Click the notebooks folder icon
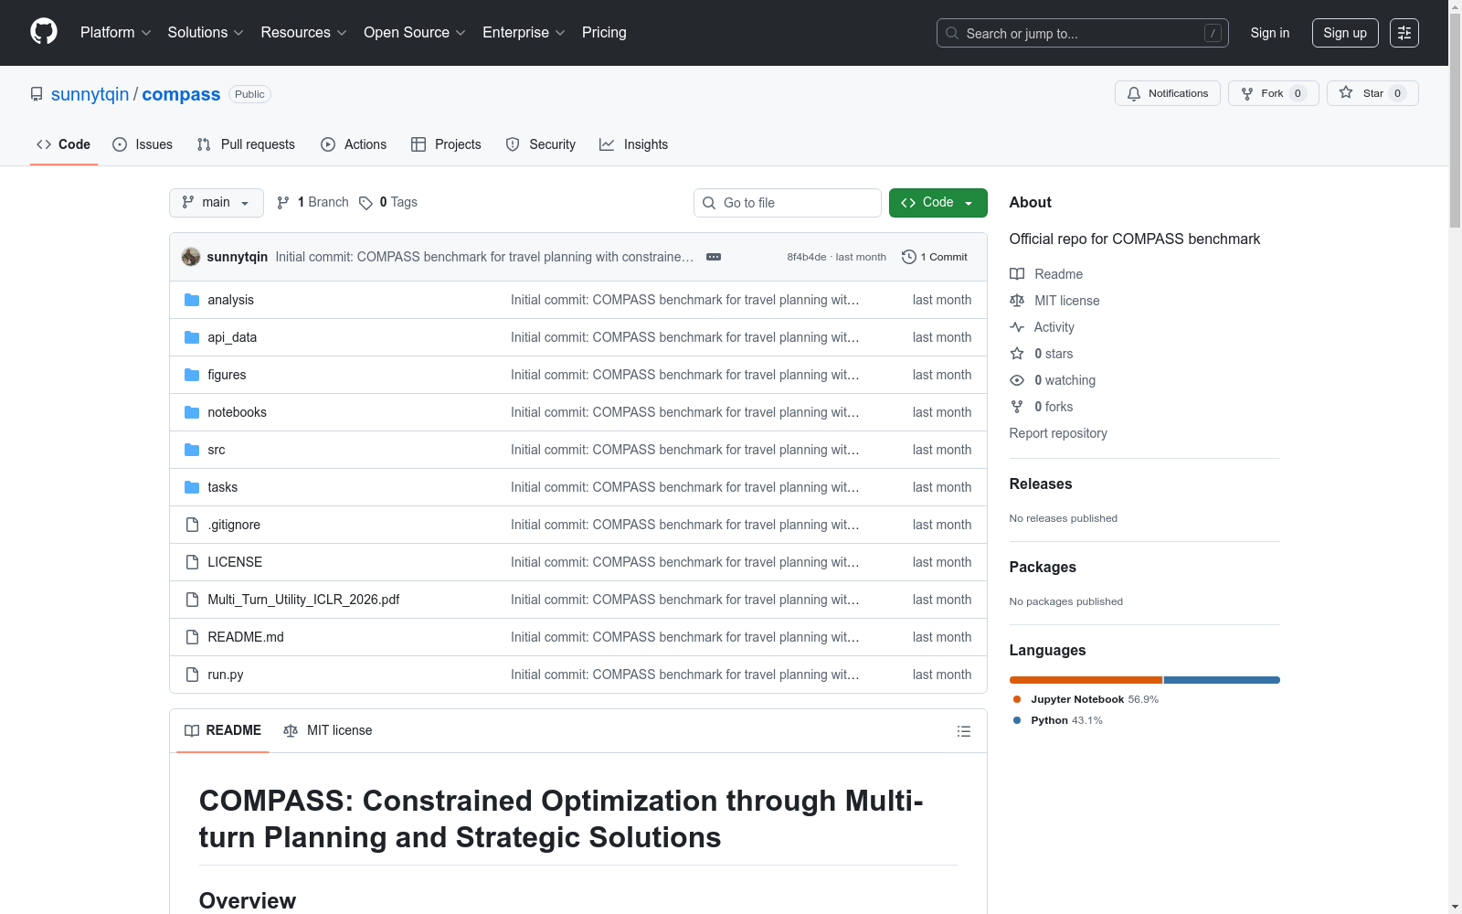 [192, 412]
